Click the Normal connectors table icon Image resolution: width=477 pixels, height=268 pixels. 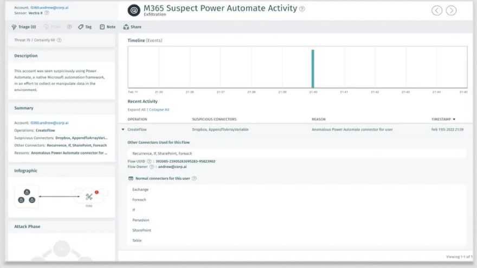click(x=131, y=178)
